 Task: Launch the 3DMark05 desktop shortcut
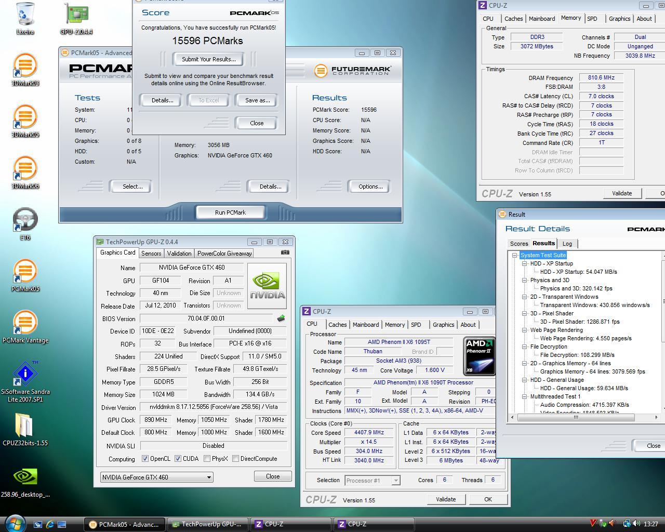pos(25,121)
